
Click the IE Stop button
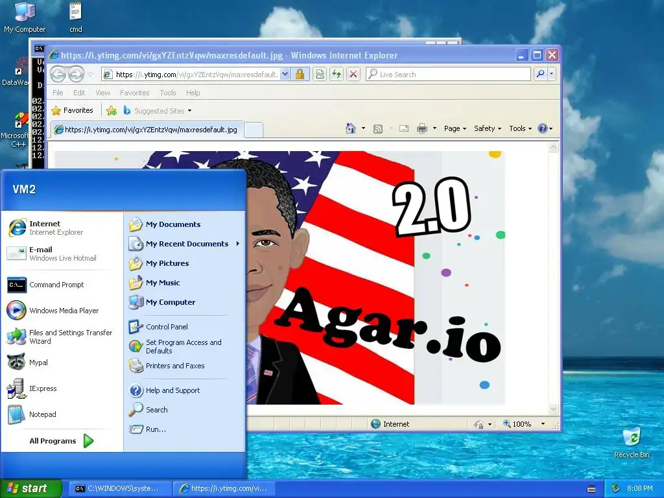[x=353, y=75]
